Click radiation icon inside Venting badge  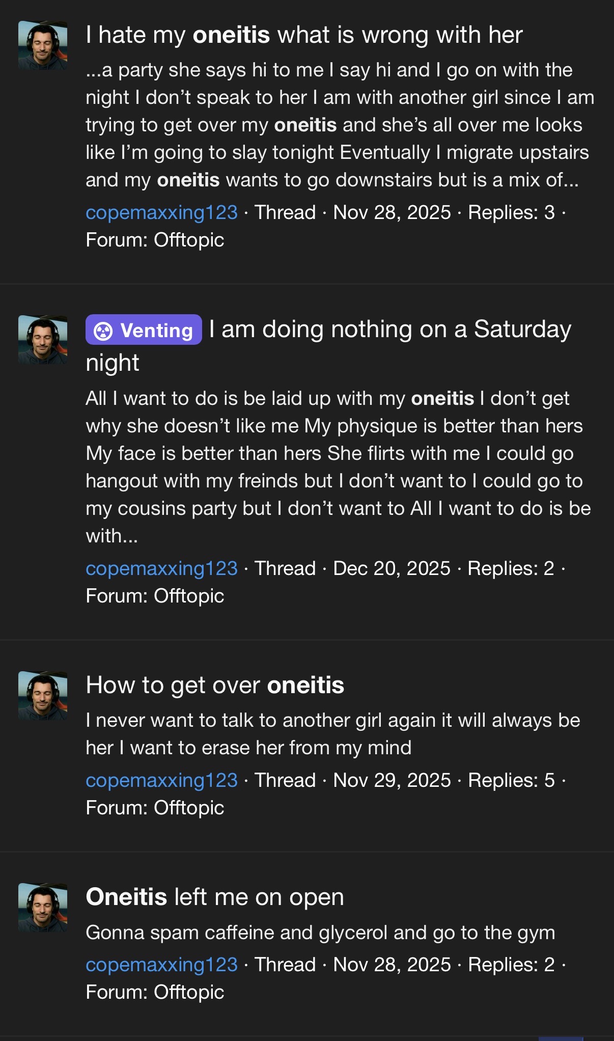coord(103,331)
